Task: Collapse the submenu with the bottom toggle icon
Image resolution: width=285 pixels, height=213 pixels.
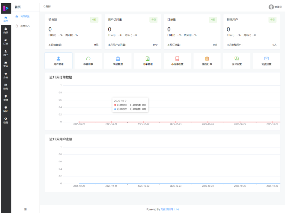Action: click(x=25, y=210)
